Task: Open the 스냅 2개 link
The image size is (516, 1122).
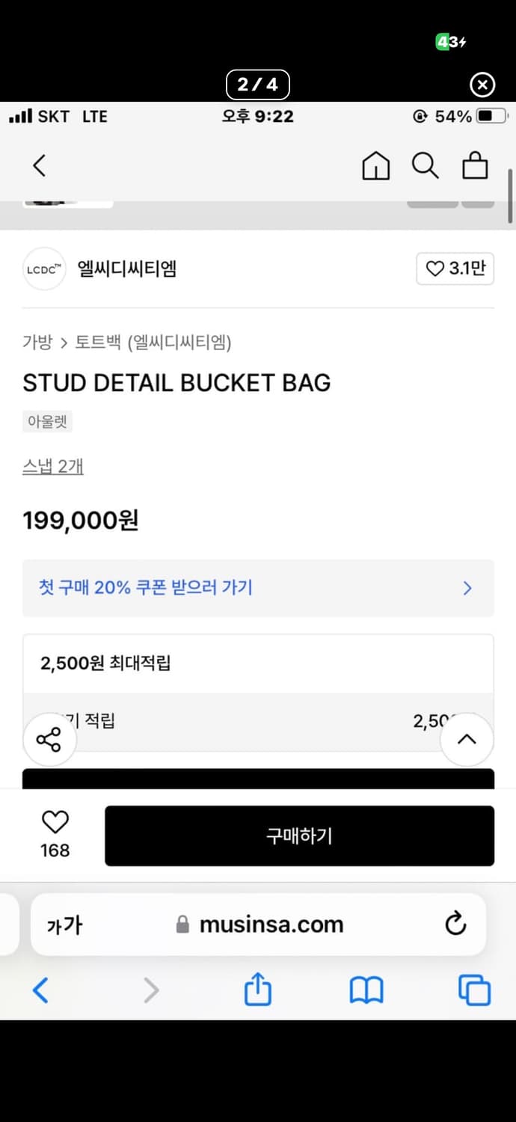Action: tap(52, 465)
